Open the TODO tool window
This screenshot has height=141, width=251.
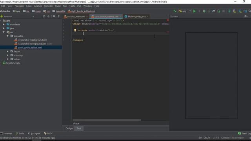pos(49,133)
